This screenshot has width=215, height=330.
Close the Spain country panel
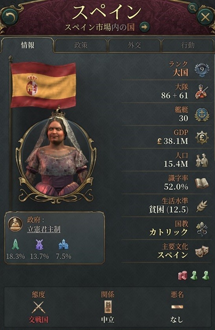pos(205,17)
